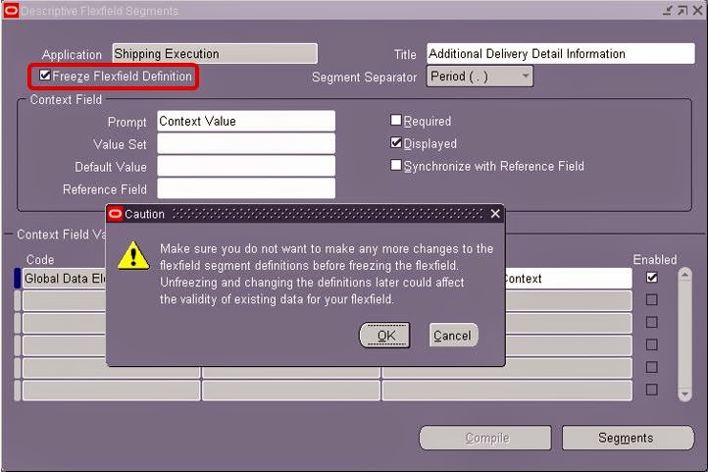The image size is (708, 472).
Task: Select the current record indicator bar
Action: 18,279
